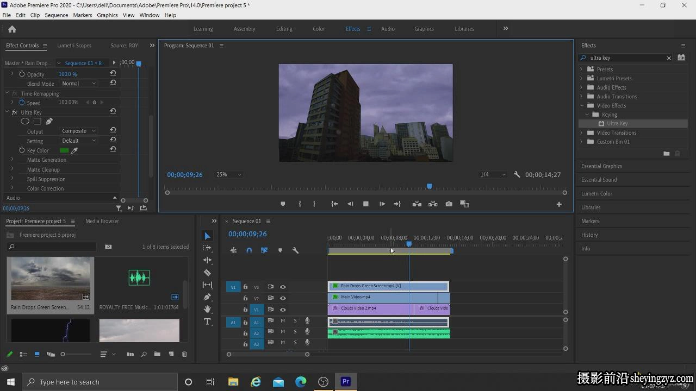696x391 pixels.
Task: Open the 25% zoom level dropdown
Action: pos(228,175)
